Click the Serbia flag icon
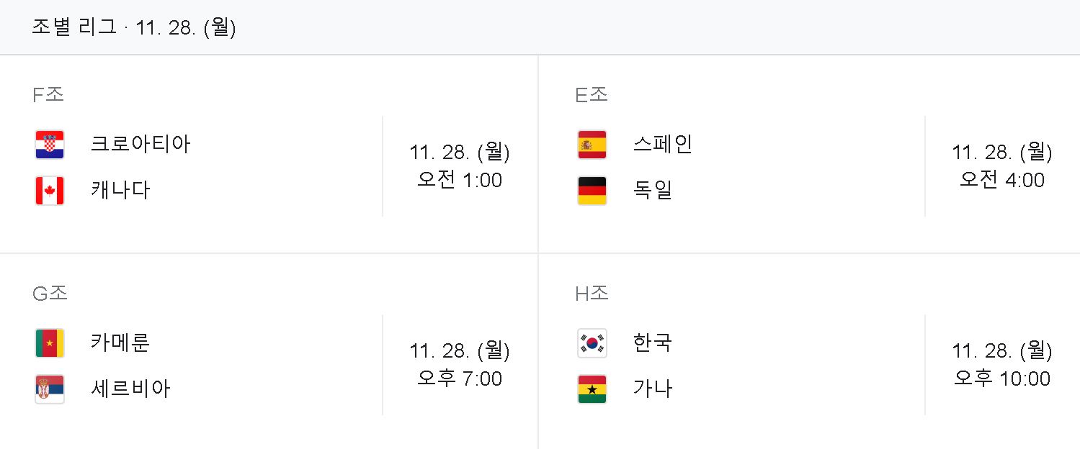The width and height of the screenshot is (1080, 449). point(50,389)
